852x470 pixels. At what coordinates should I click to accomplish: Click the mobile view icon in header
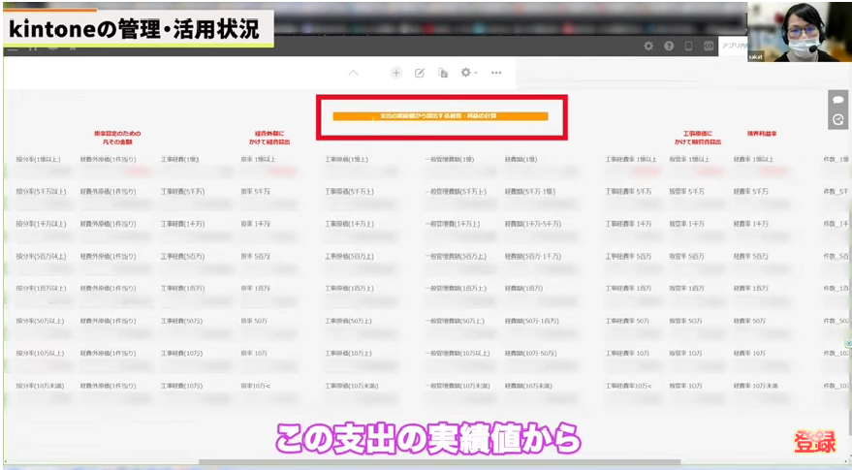(x=688, y=47)
